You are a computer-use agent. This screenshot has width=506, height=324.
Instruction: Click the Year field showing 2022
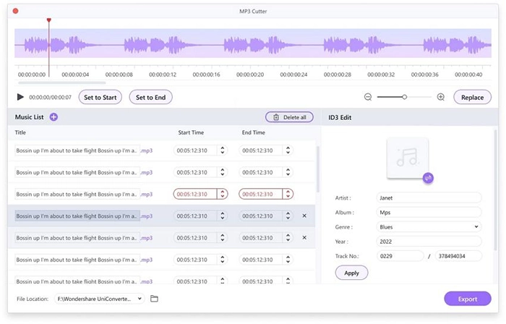point(429,242)
